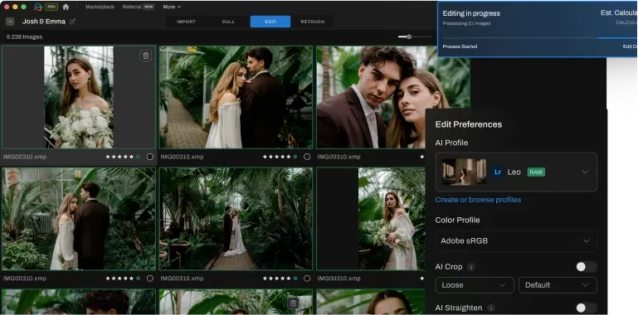Click the info icon next to AI Straighten
The height and width of the screenshot is (315, 638).
(x=491, y=308)
